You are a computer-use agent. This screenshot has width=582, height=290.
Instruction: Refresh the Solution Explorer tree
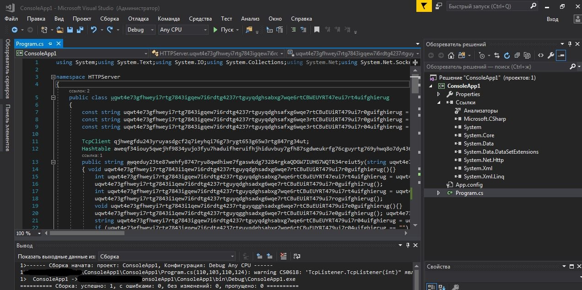507,55
